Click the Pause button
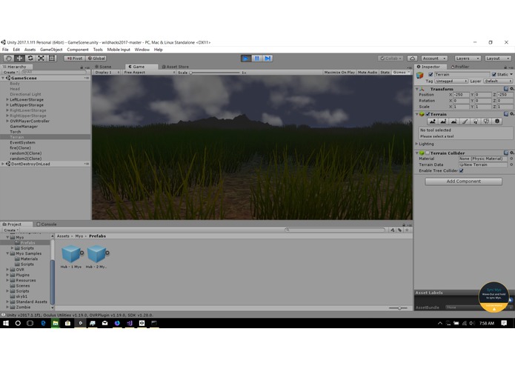Image resolution: width=515 pixels, height=366 pixels. click(x=257, y=59)
